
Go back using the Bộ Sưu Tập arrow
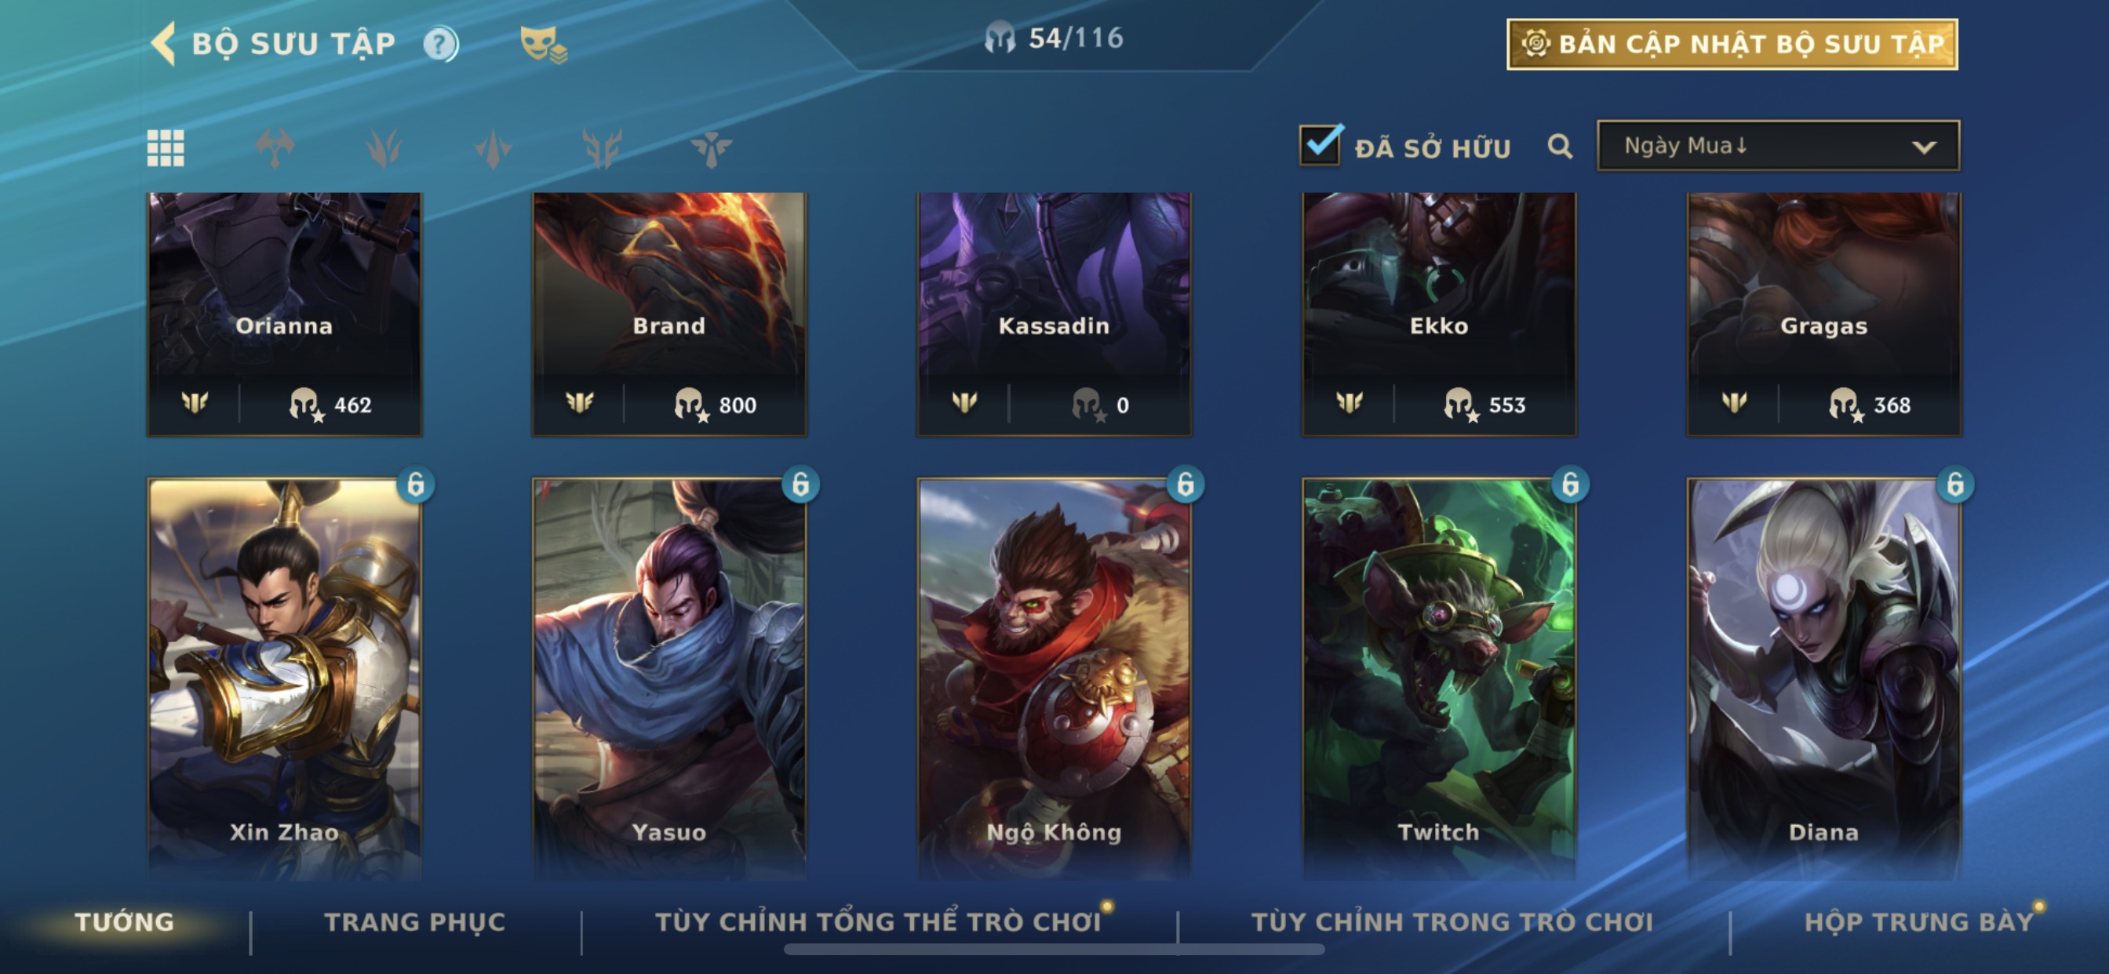pos(164,43)
